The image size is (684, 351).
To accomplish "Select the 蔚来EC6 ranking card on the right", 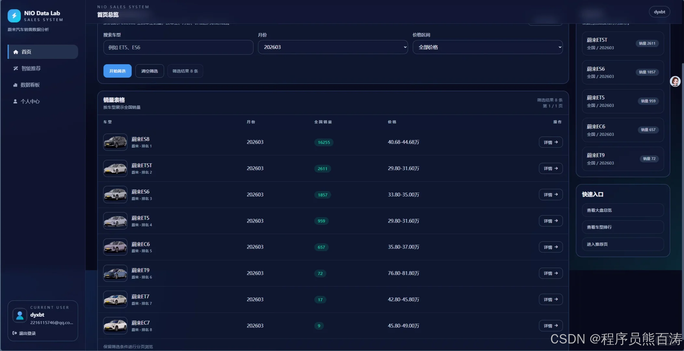I will click(x=623, y=130).
